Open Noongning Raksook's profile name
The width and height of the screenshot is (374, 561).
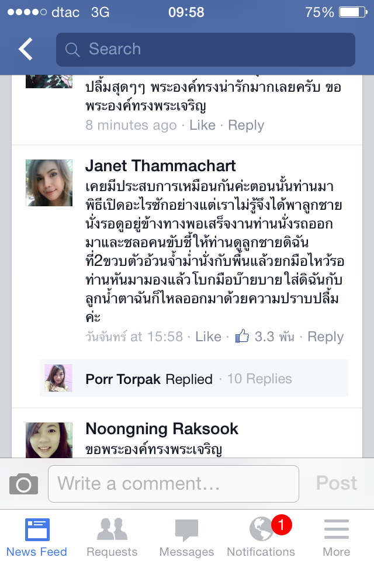coord(162,428)
